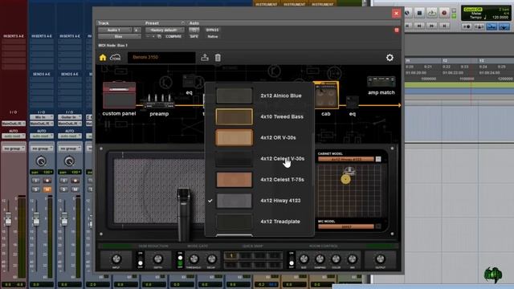Open the Bias insert selector dropdown

(120, 36)
